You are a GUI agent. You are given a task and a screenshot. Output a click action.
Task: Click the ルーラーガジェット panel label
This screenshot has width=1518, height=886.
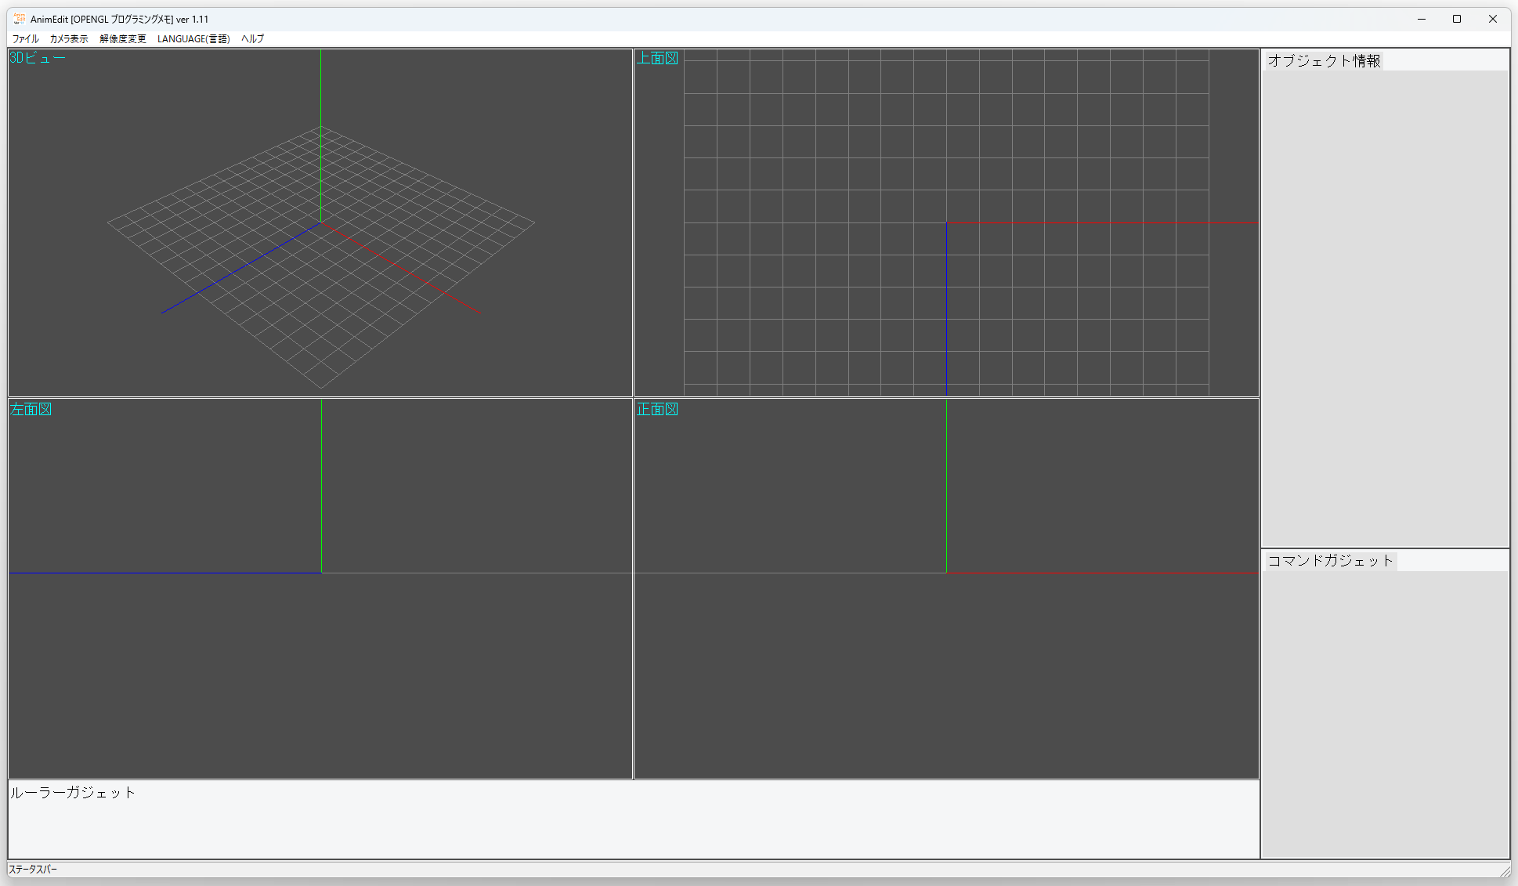point(73,792)
